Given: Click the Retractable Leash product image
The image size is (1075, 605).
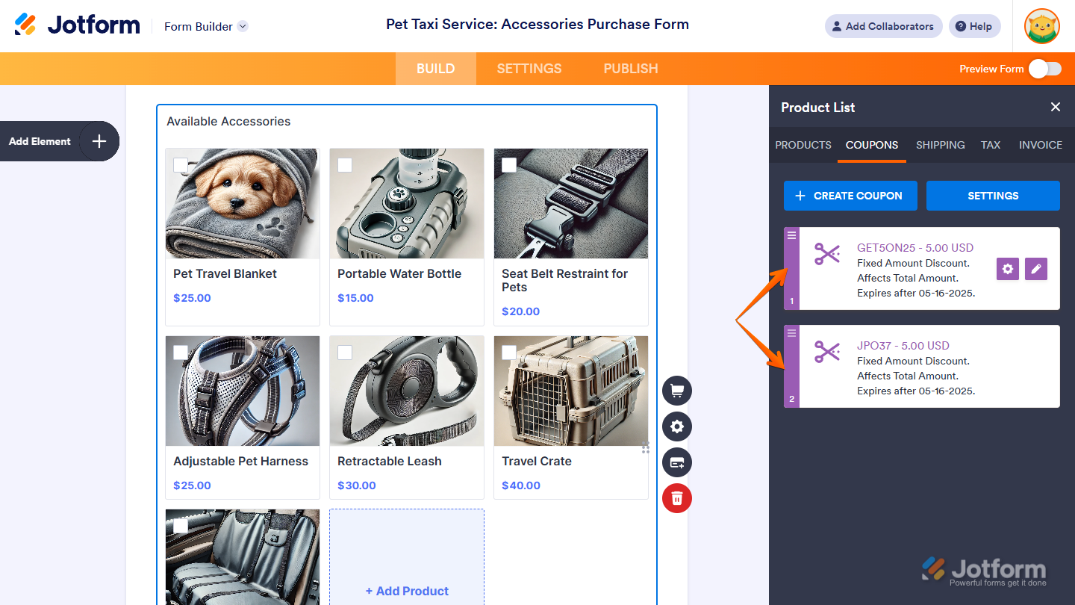Looking at the screenshot, I should coord(407,391).
